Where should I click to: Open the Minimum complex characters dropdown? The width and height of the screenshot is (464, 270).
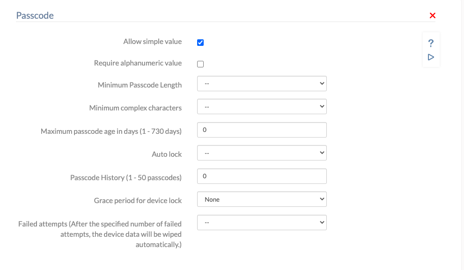tap(262, 106)
